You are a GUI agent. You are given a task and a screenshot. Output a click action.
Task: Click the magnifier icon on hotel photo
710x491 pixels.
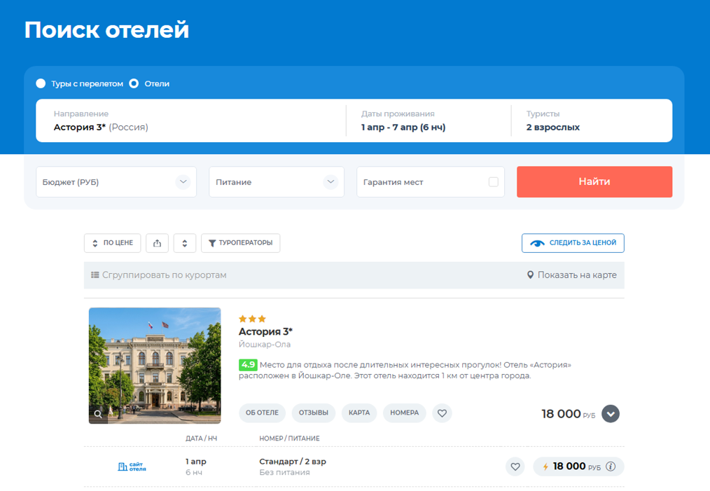tap(98, 414)
